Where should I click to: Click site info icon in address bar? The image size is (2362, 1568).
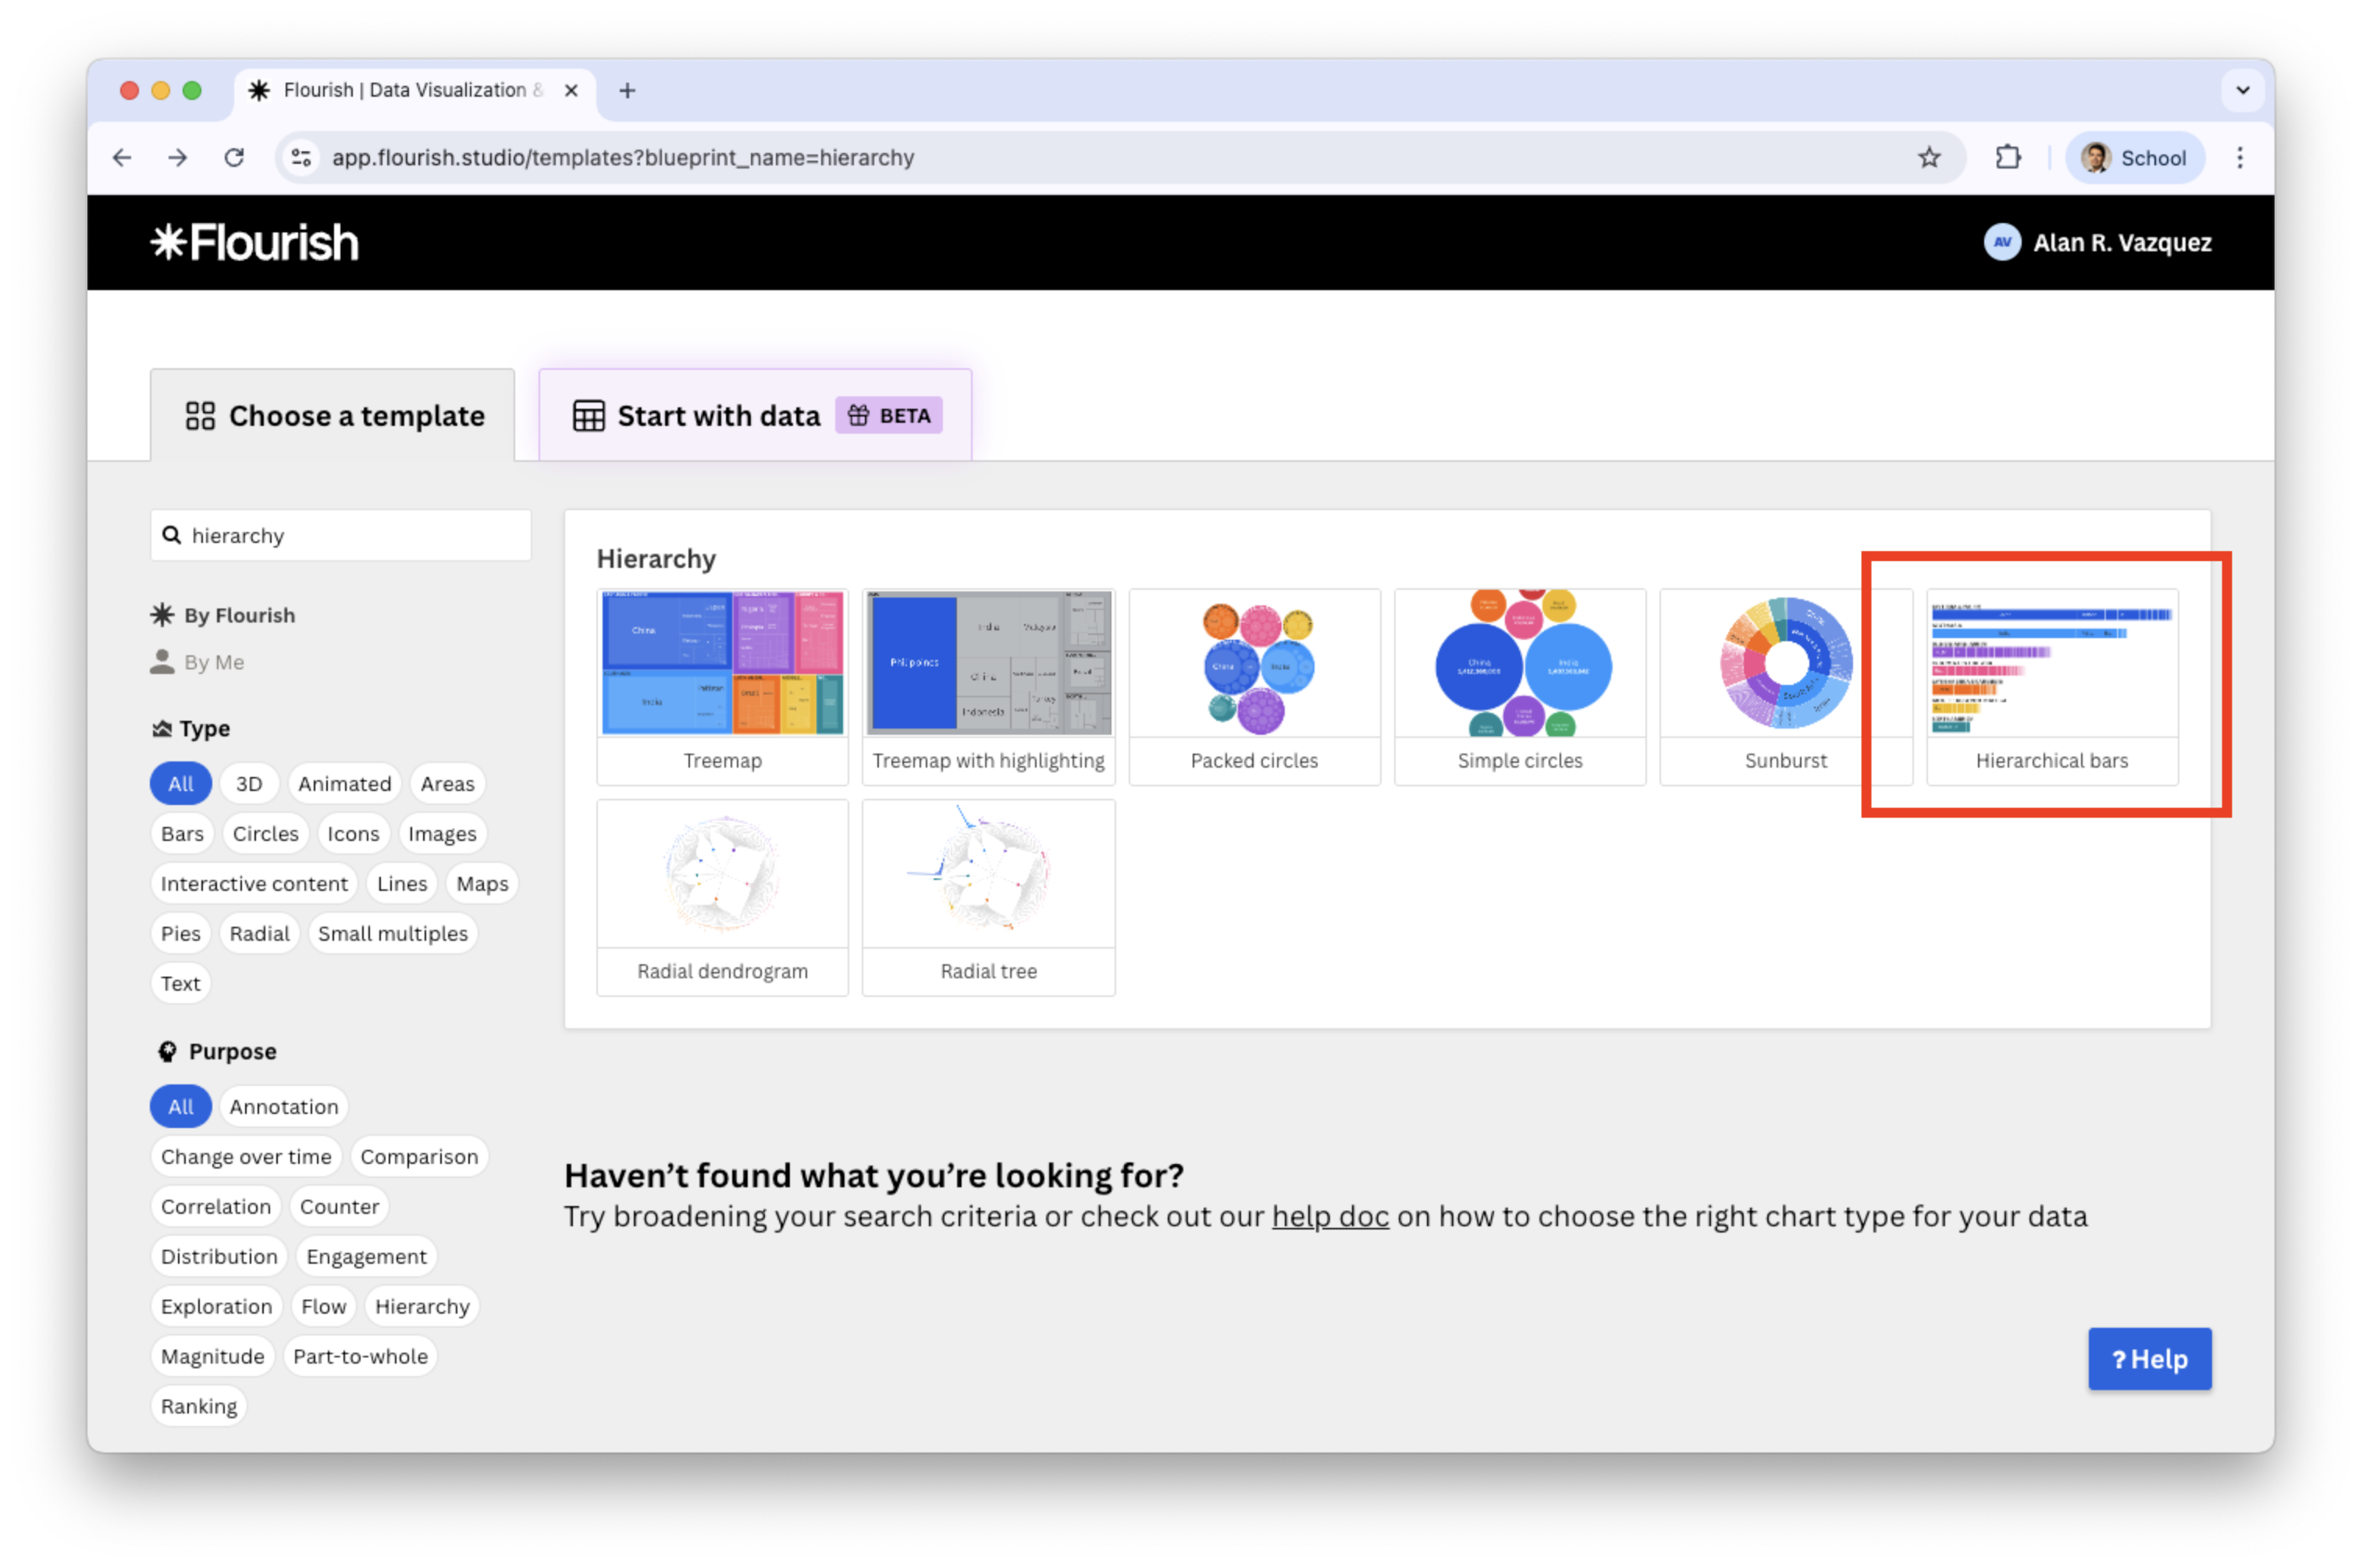pos(301,158)
